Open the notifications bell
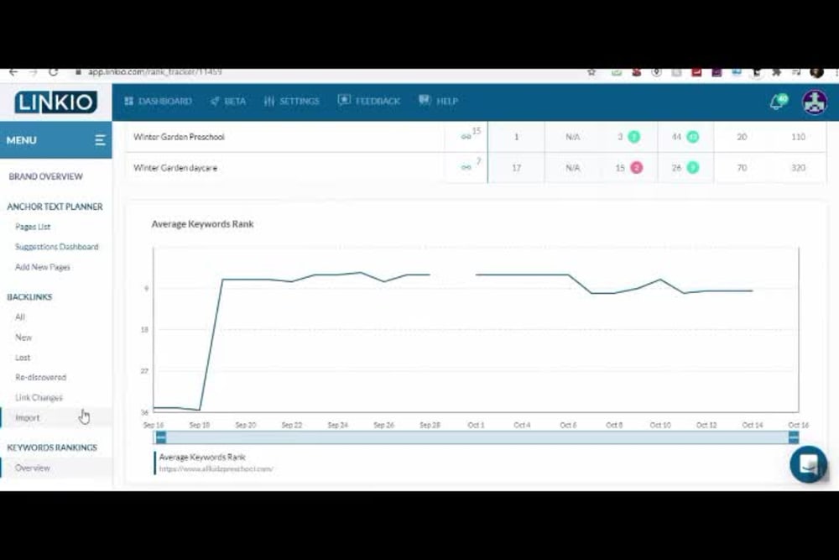Screen dimensions: 839x560 (777, 102)
